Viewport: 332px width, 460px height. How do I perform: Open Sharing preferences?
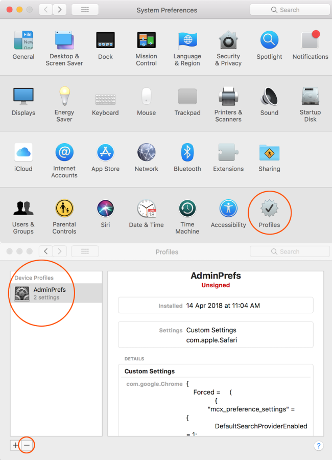tap(269, 157)
